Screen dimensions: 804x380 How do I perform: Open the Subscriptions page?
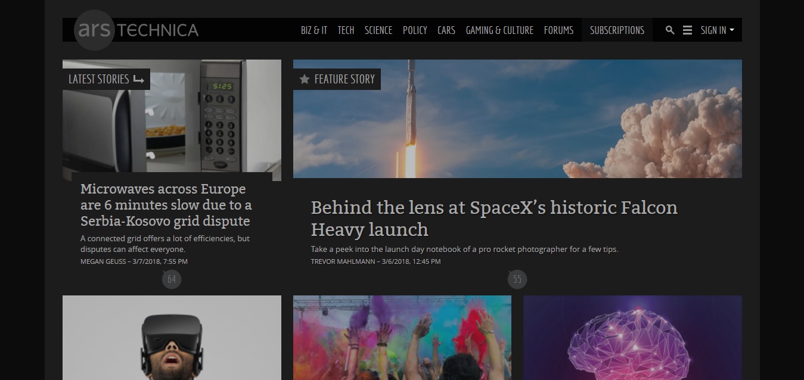(x=616, y=30)
